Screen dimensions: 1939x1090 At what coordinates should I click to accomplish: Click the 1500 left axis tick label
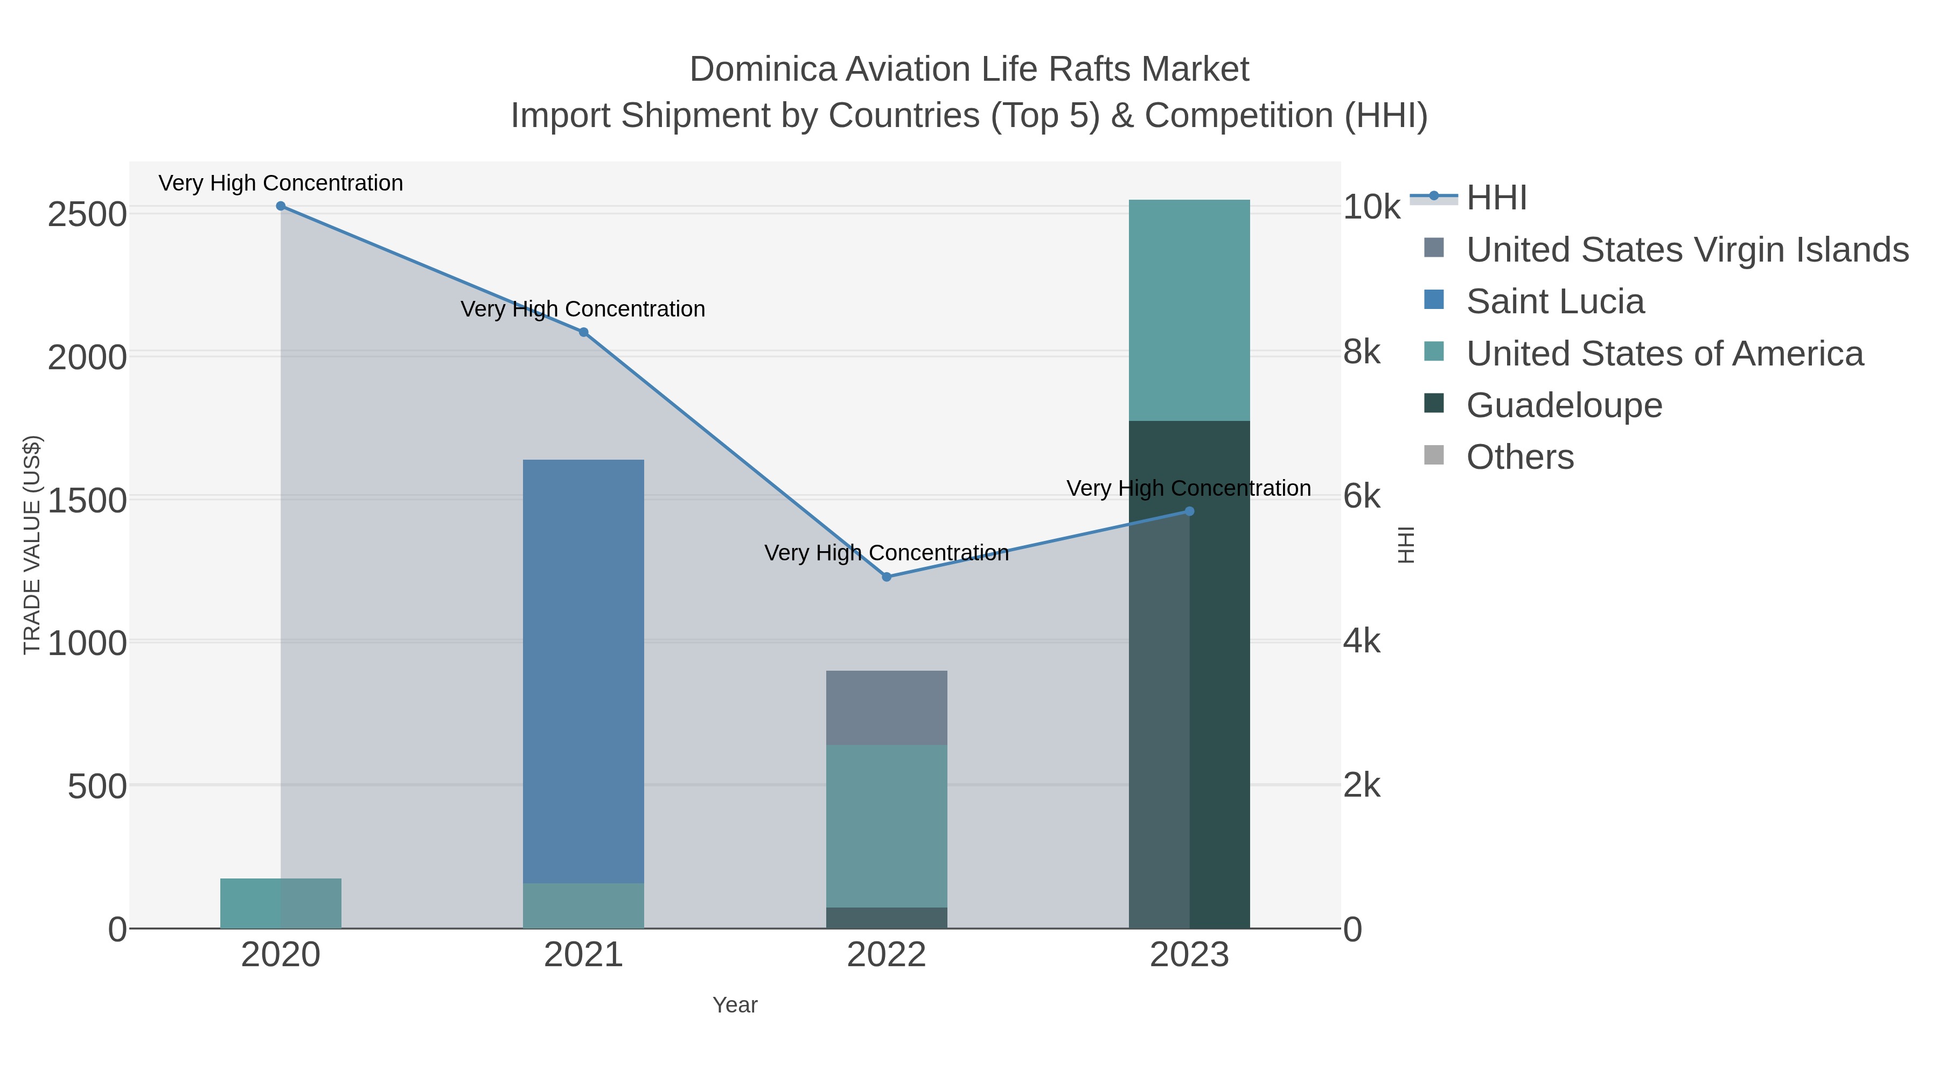(x=87, y=501)
